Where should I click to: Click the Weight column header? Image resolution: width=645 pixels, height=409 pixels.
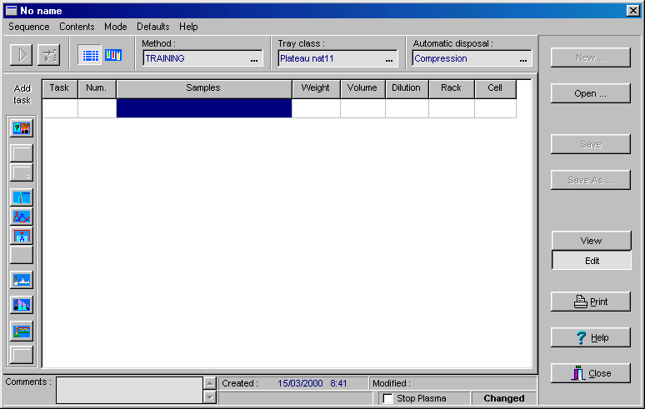pos(316,88)
